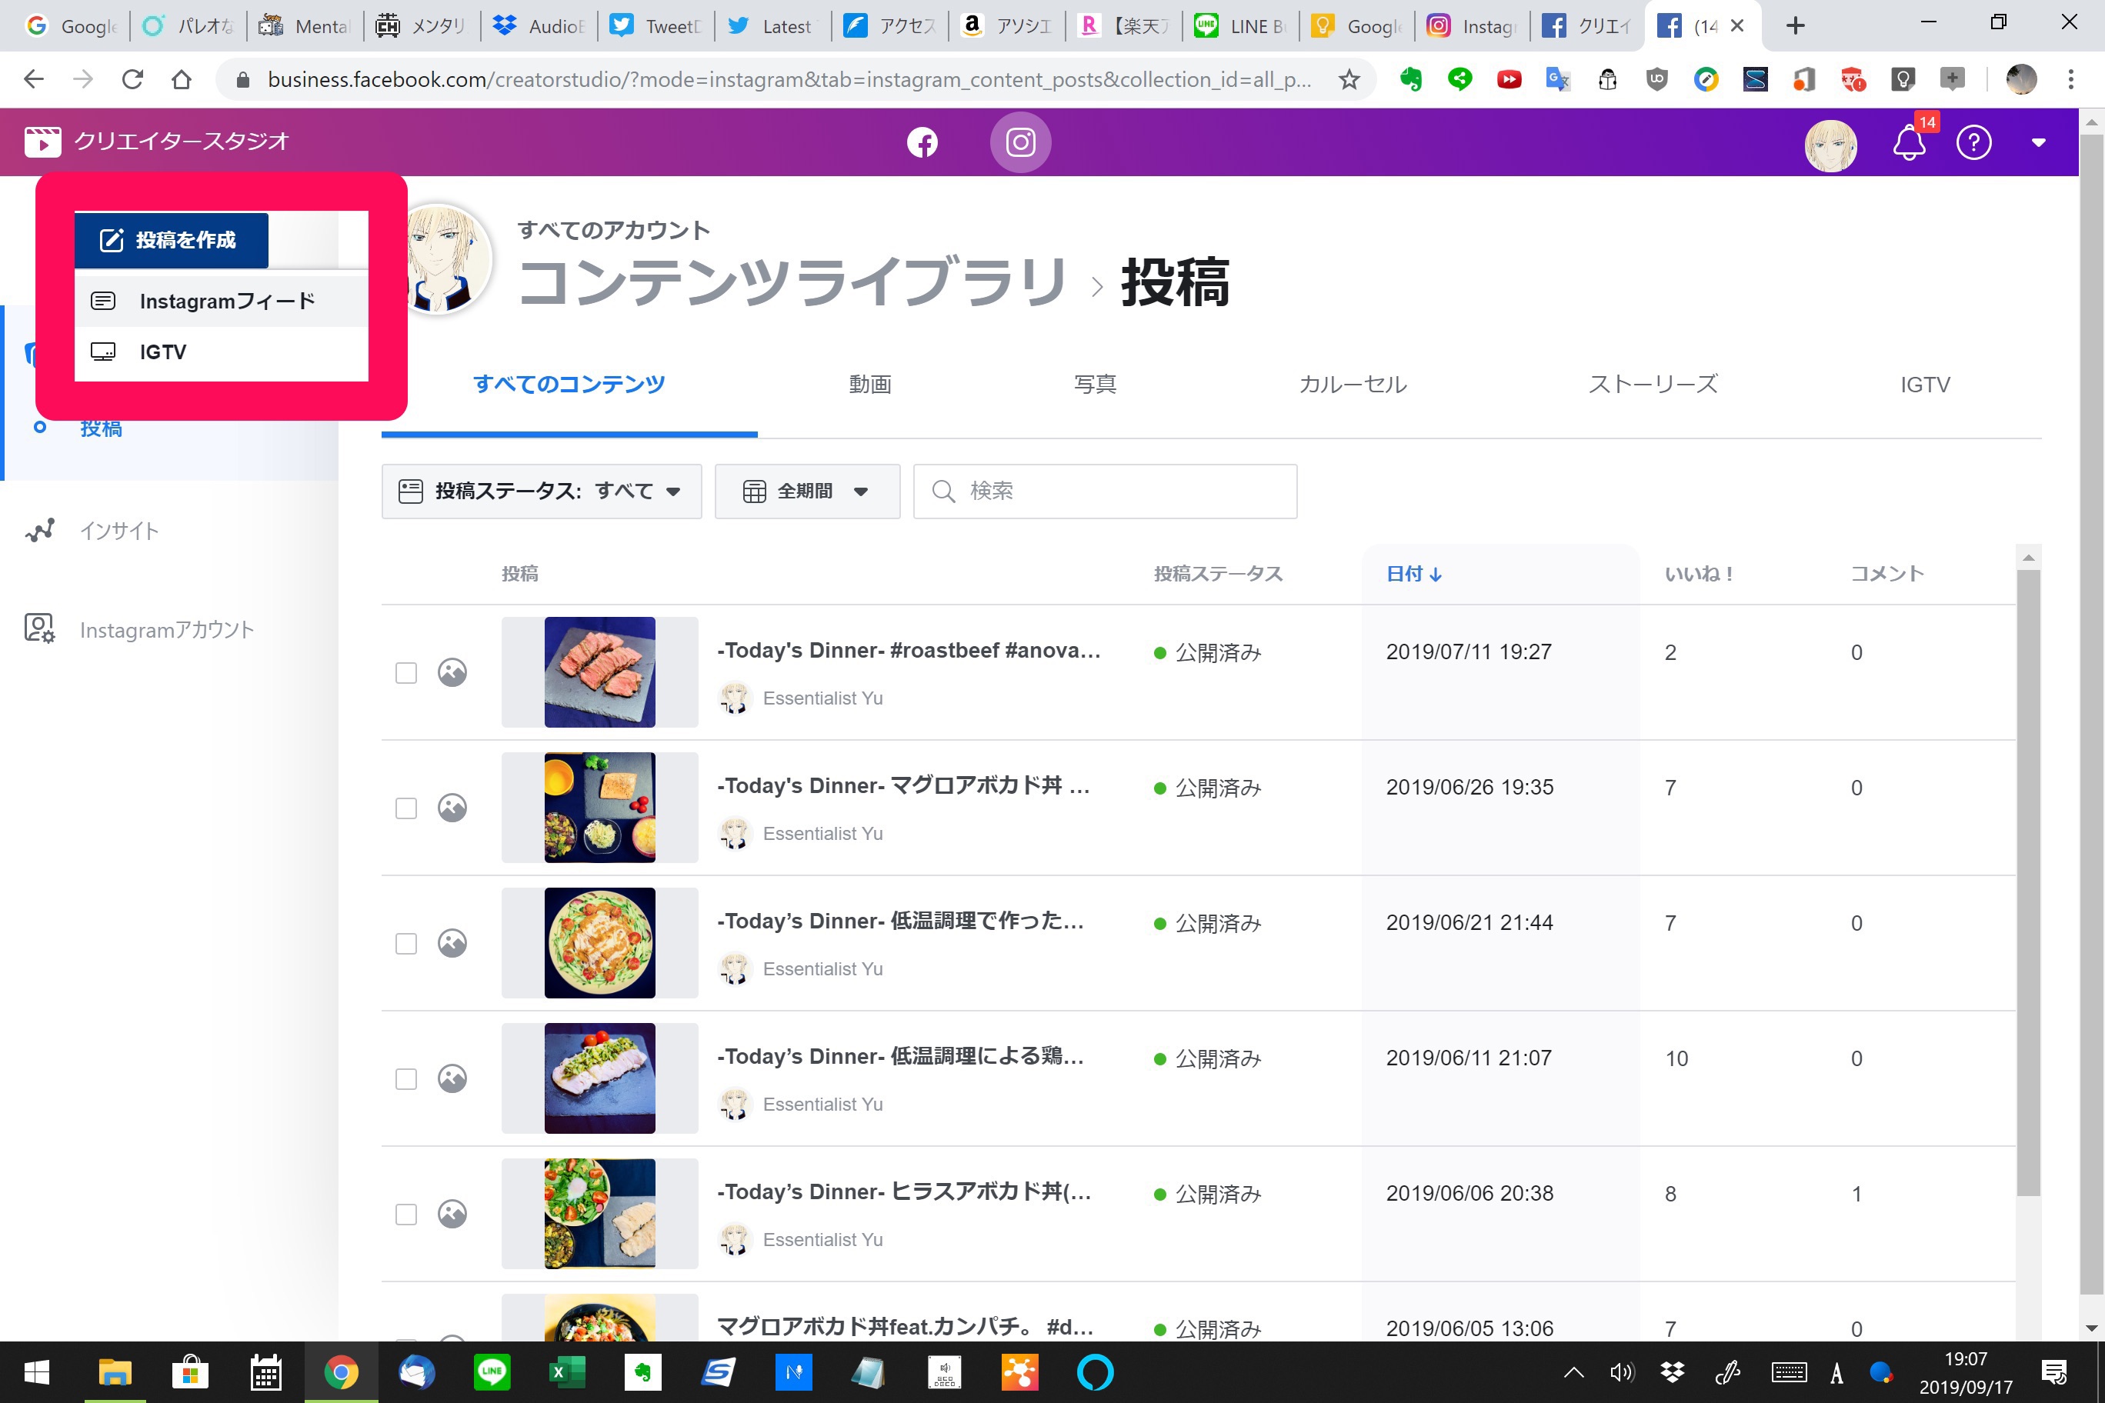Switch to the カルーセル tab
2105x1403 pixels.
[x=1353, y=385]
